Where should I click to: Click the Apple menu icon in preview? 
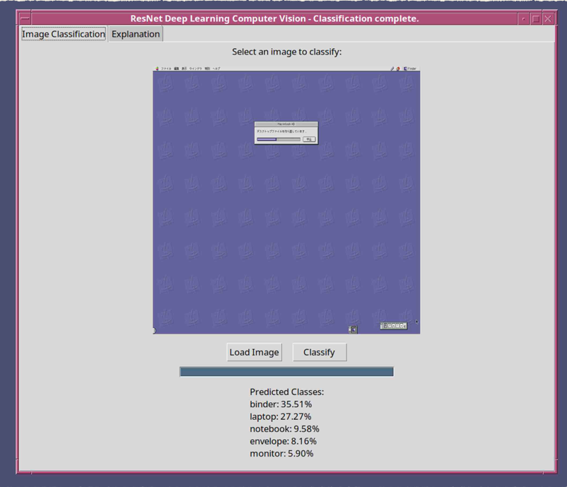point(157,69)
